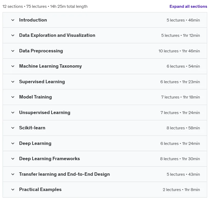The height and width of the screenshot is (198, 209).
Task: Select the Scikit-learn section title
Action: coord(32,128)
